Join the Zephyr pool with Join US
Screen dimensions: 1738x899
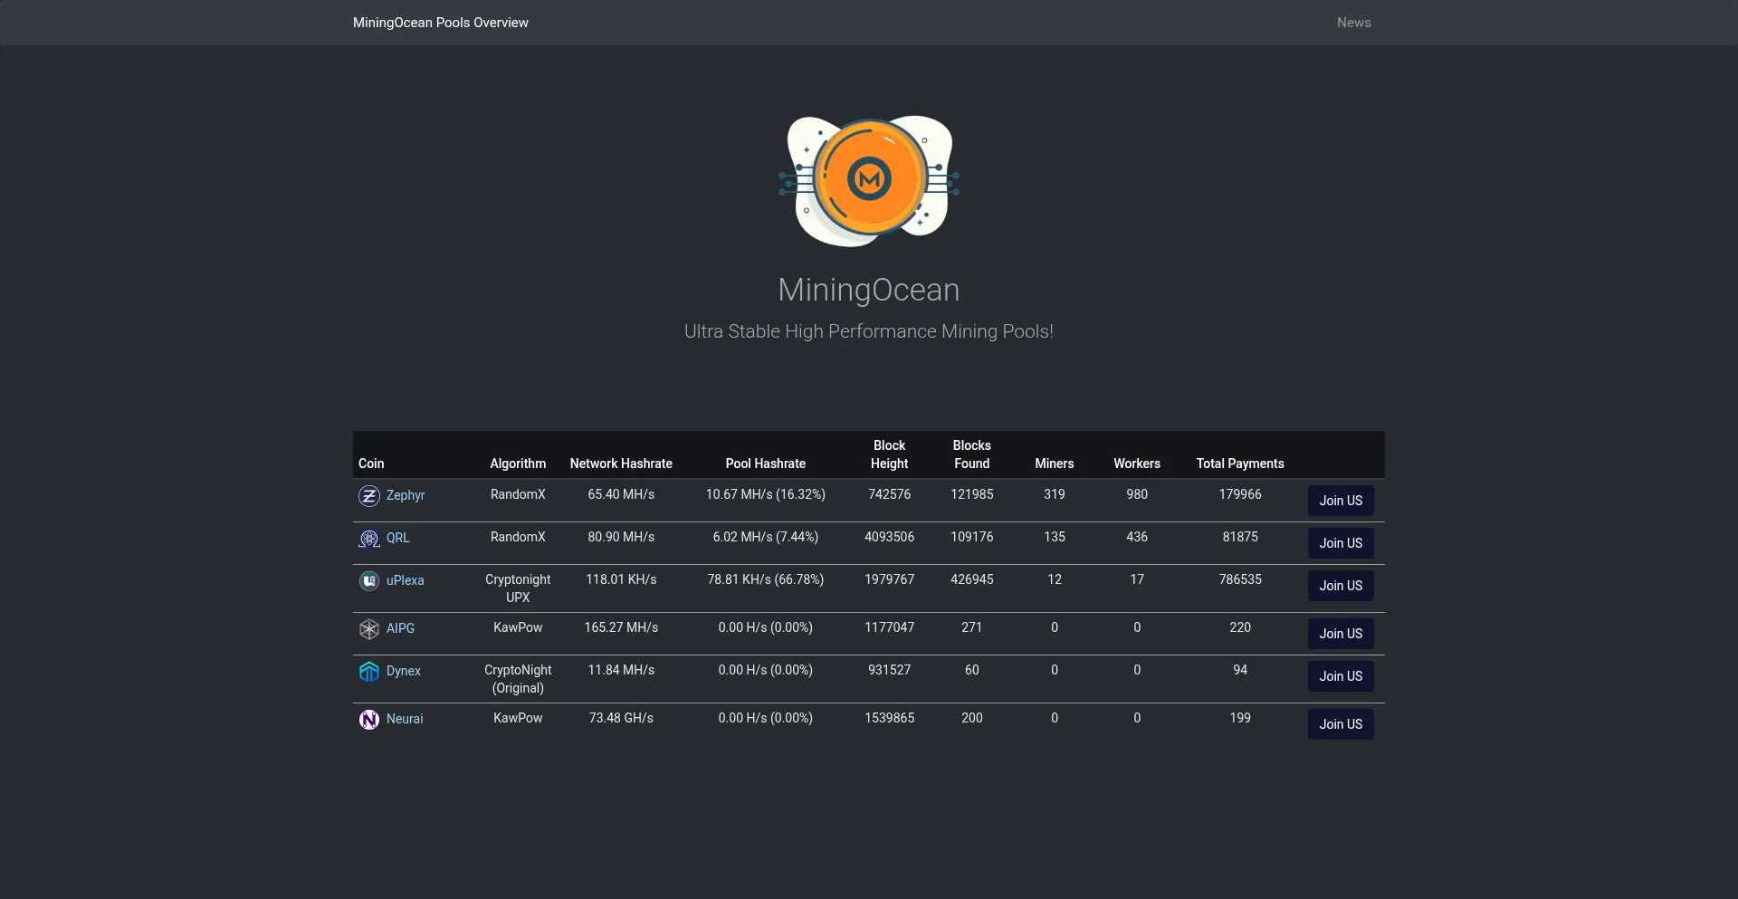point(1341,501)
